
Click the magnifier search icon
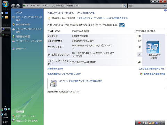[165, 6]
